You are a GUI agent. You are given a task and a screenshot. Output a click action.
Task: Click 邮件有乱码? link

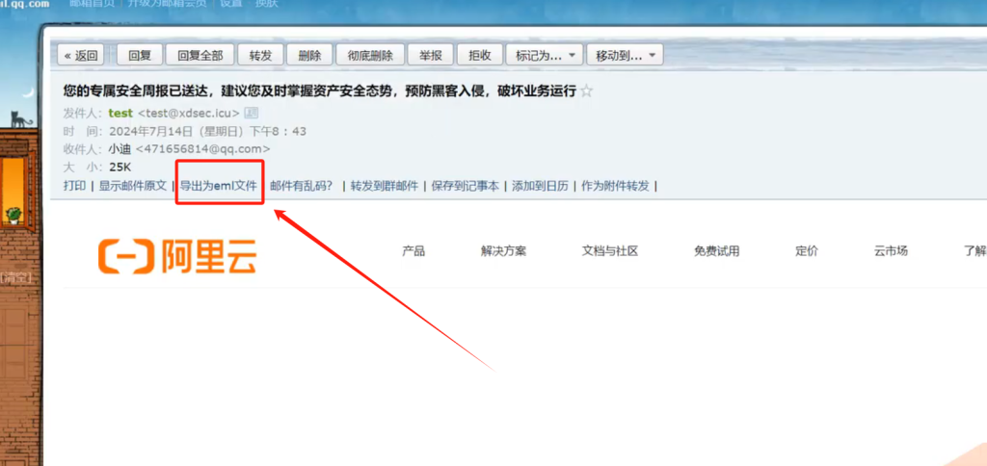tap(302, 186)
